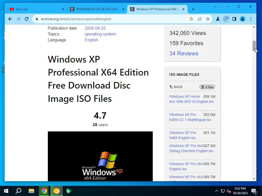The image size is (262, 196).
Task: Open the operating system topic link
Action: (x=100, y=34)
